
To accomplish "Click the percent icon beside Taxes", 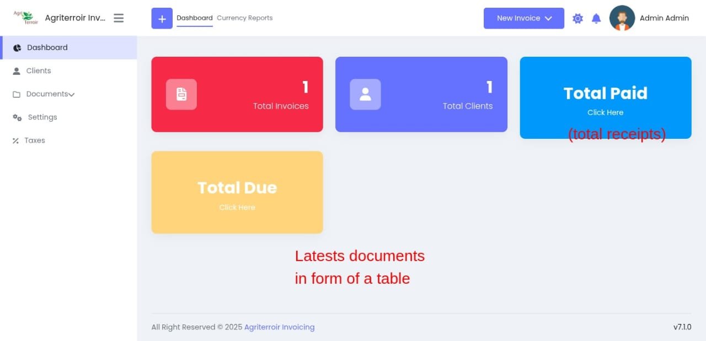I will point(16,140).
